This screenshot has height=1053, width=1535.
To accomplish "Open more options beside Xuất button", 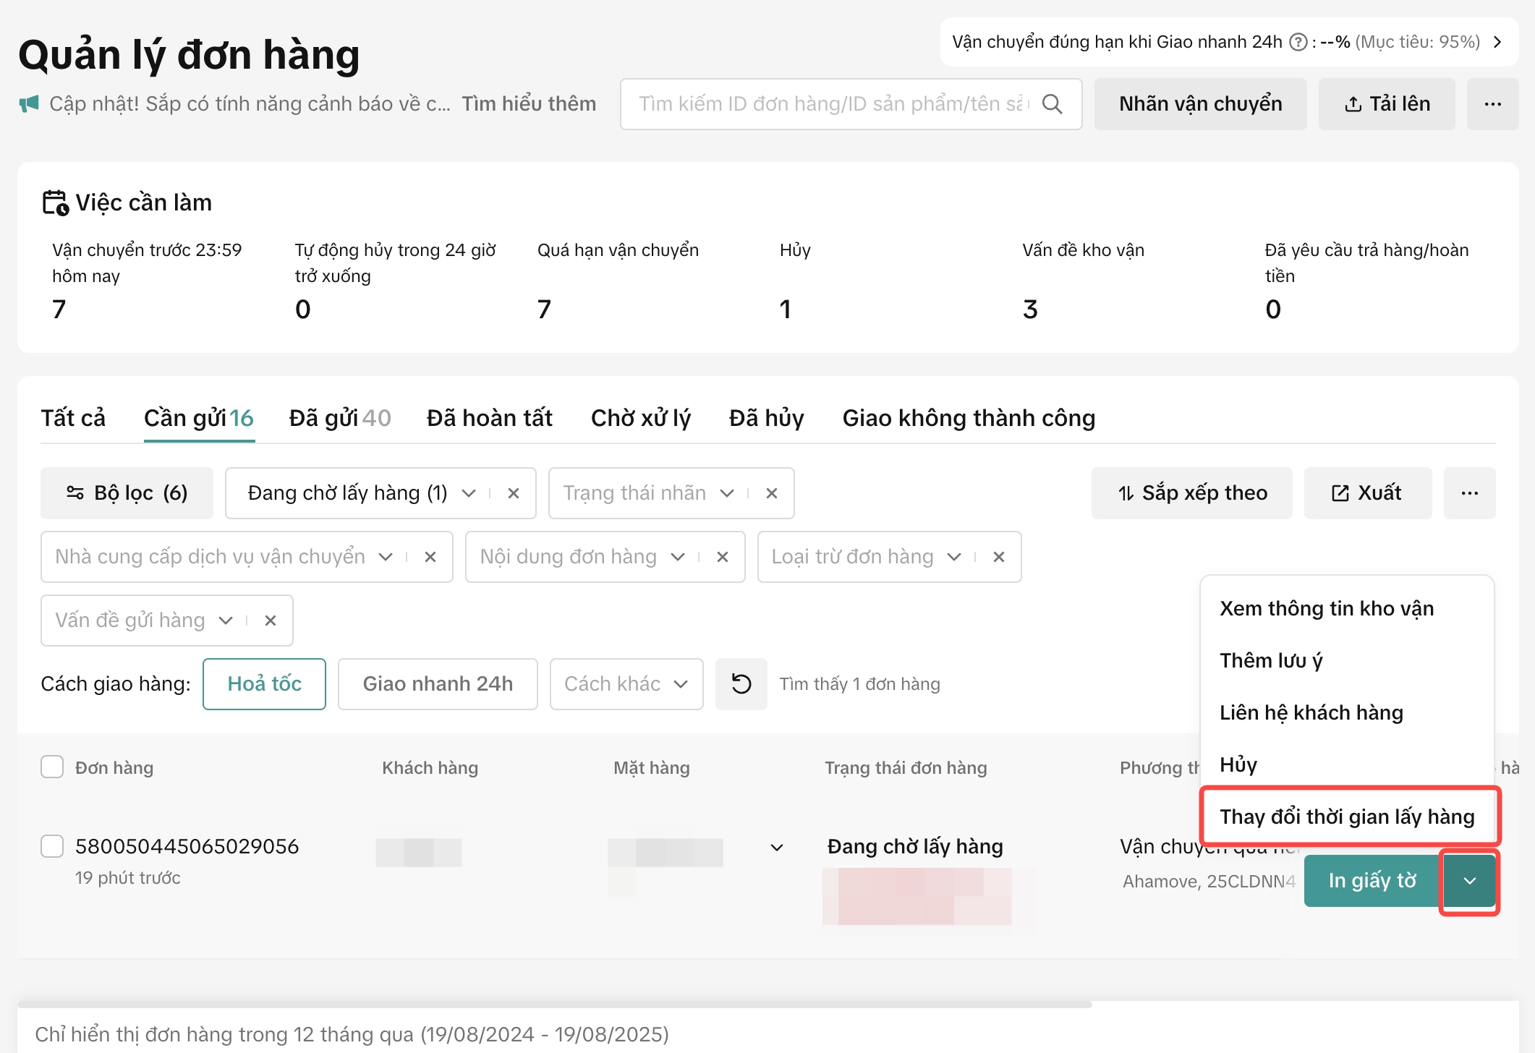I will [x=1469, y=493].
